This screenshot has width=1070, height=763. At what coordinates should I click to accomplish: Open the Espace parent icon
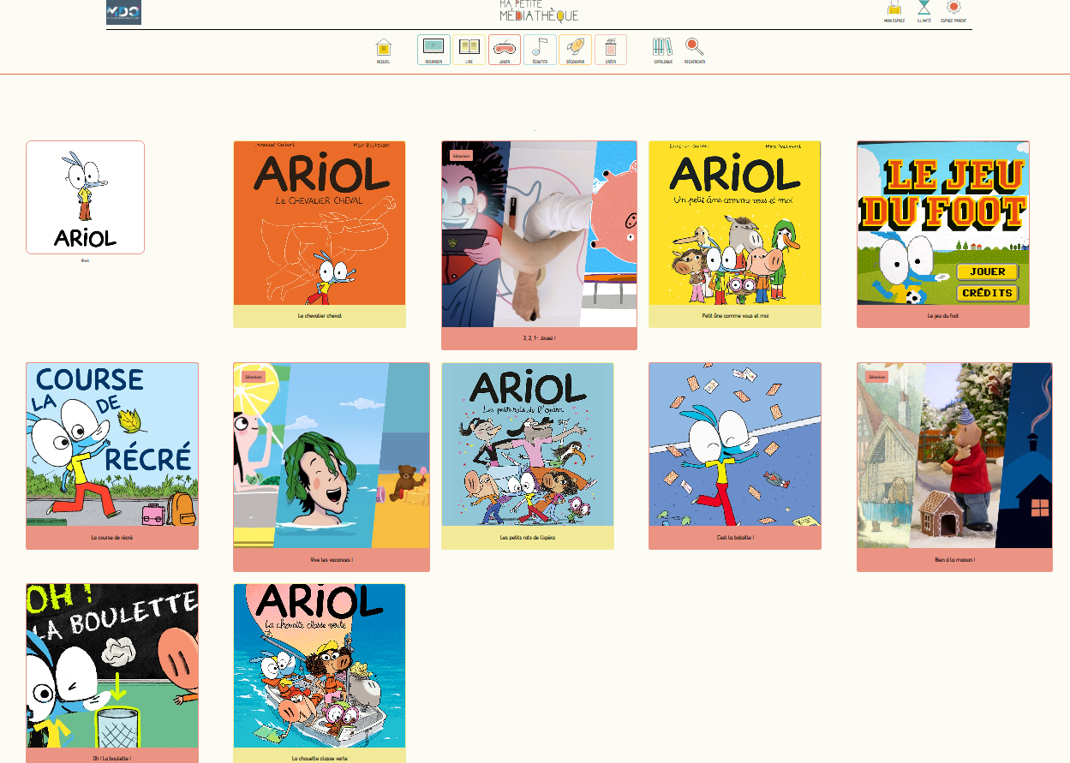click(953, 9)
